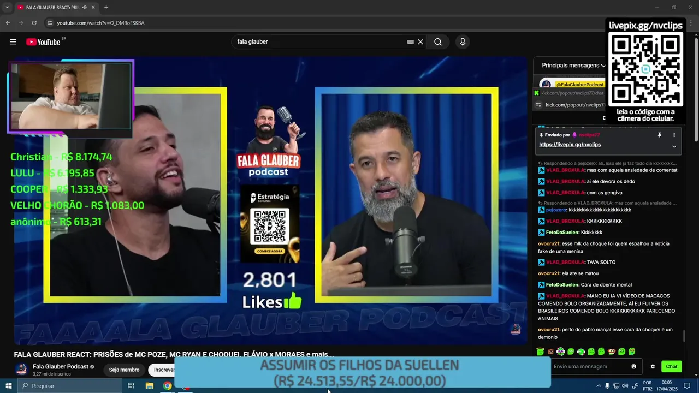Go forward with the browser forward arrow
This screenshot has height=393, width=699.
(x=21, y=23)
